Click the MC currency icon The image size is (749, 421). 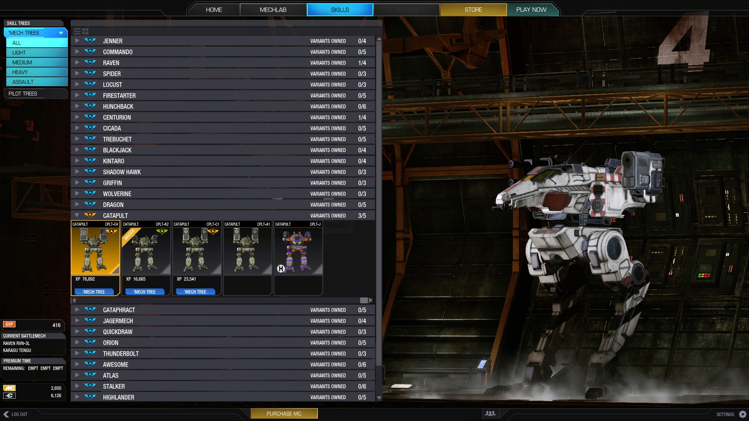tap(9, 388)
